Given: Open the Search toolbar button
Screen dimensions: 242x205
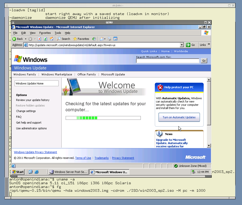Looking at the screenshot, I should point(63,39).
